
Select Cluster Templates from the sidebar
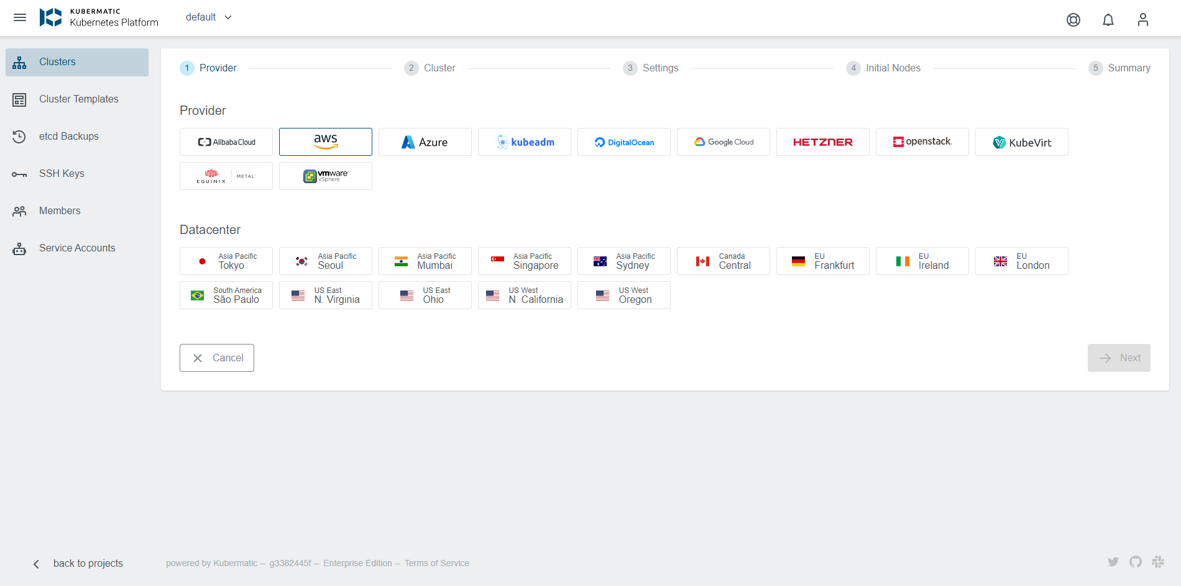point(78,99)
